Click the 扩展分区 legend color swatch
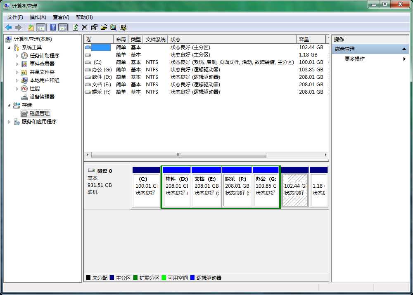Screen dimensions: 413x295 click(x=135, y=278)
